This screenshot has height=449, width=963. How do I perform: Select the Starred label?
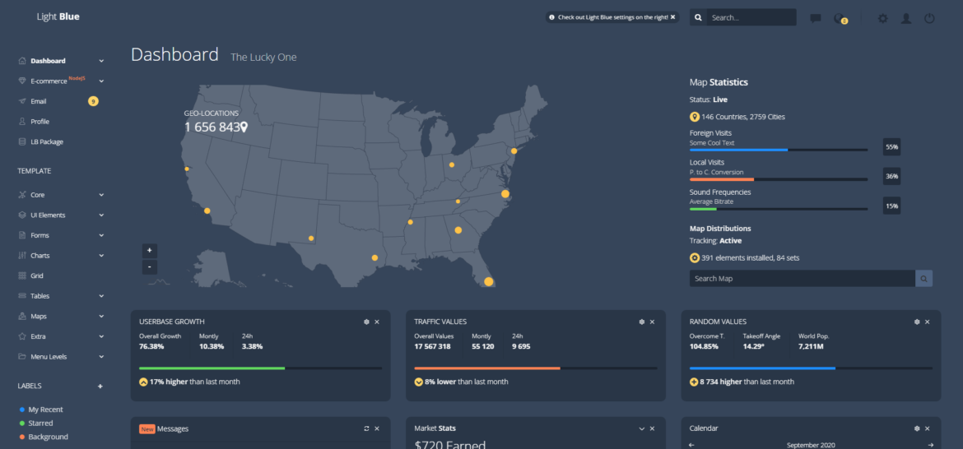click(40, 424)
